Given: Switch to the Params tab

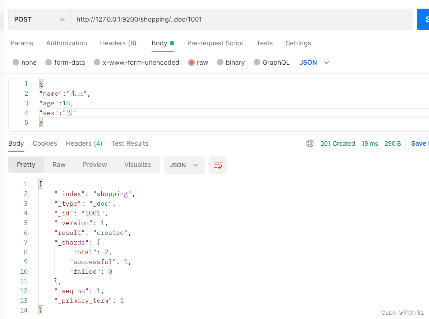Looking at the screenshot, I should pyautogui.click(x=22, y=43).
